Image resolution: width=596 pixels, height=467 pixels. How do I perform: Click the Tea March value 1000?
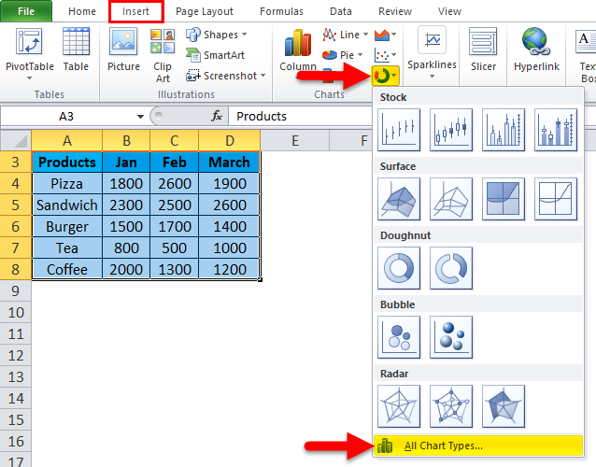(229, 248)
